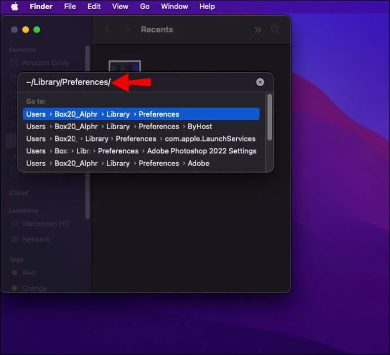This screenshot has width=390, height=355.
Task: Click the ~/Library/Preferences/ path input field
Action: (139, 82)
